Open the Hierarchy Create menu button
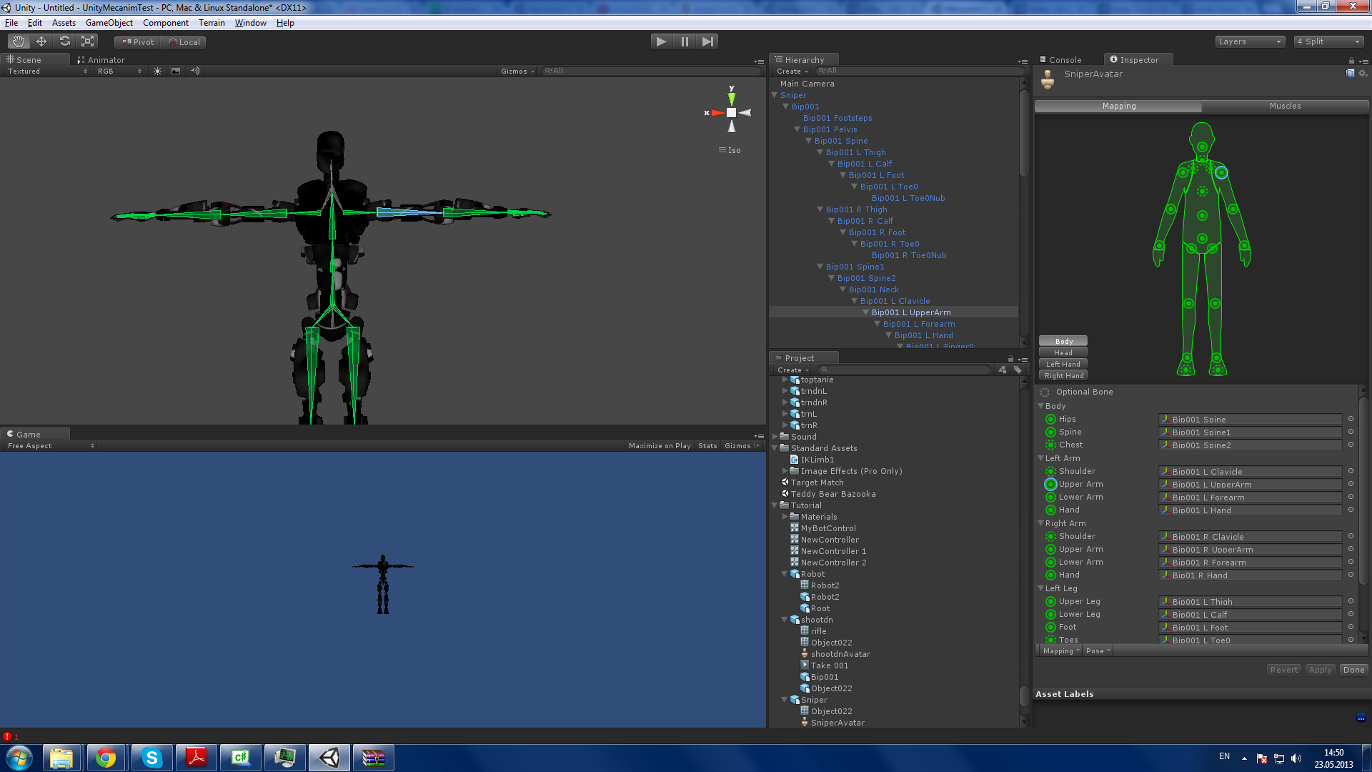Image resolution: width=1372 pixels, height=772 pixels. 792,71
